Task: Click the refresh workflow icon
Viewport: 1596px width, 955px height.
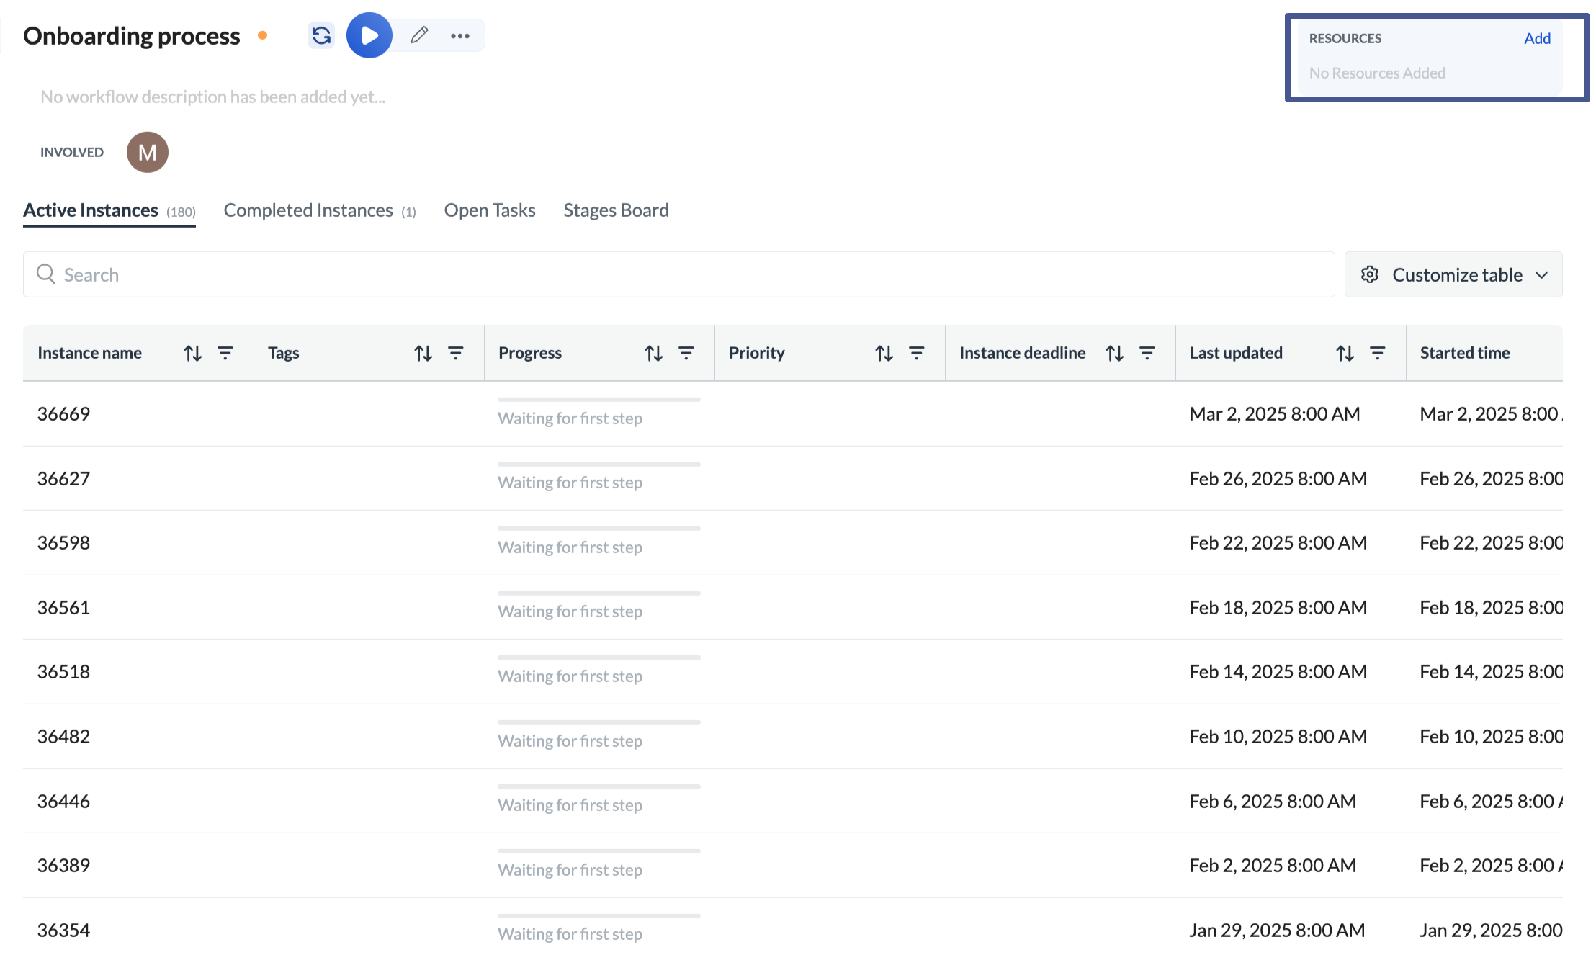Action: [321, 35]
